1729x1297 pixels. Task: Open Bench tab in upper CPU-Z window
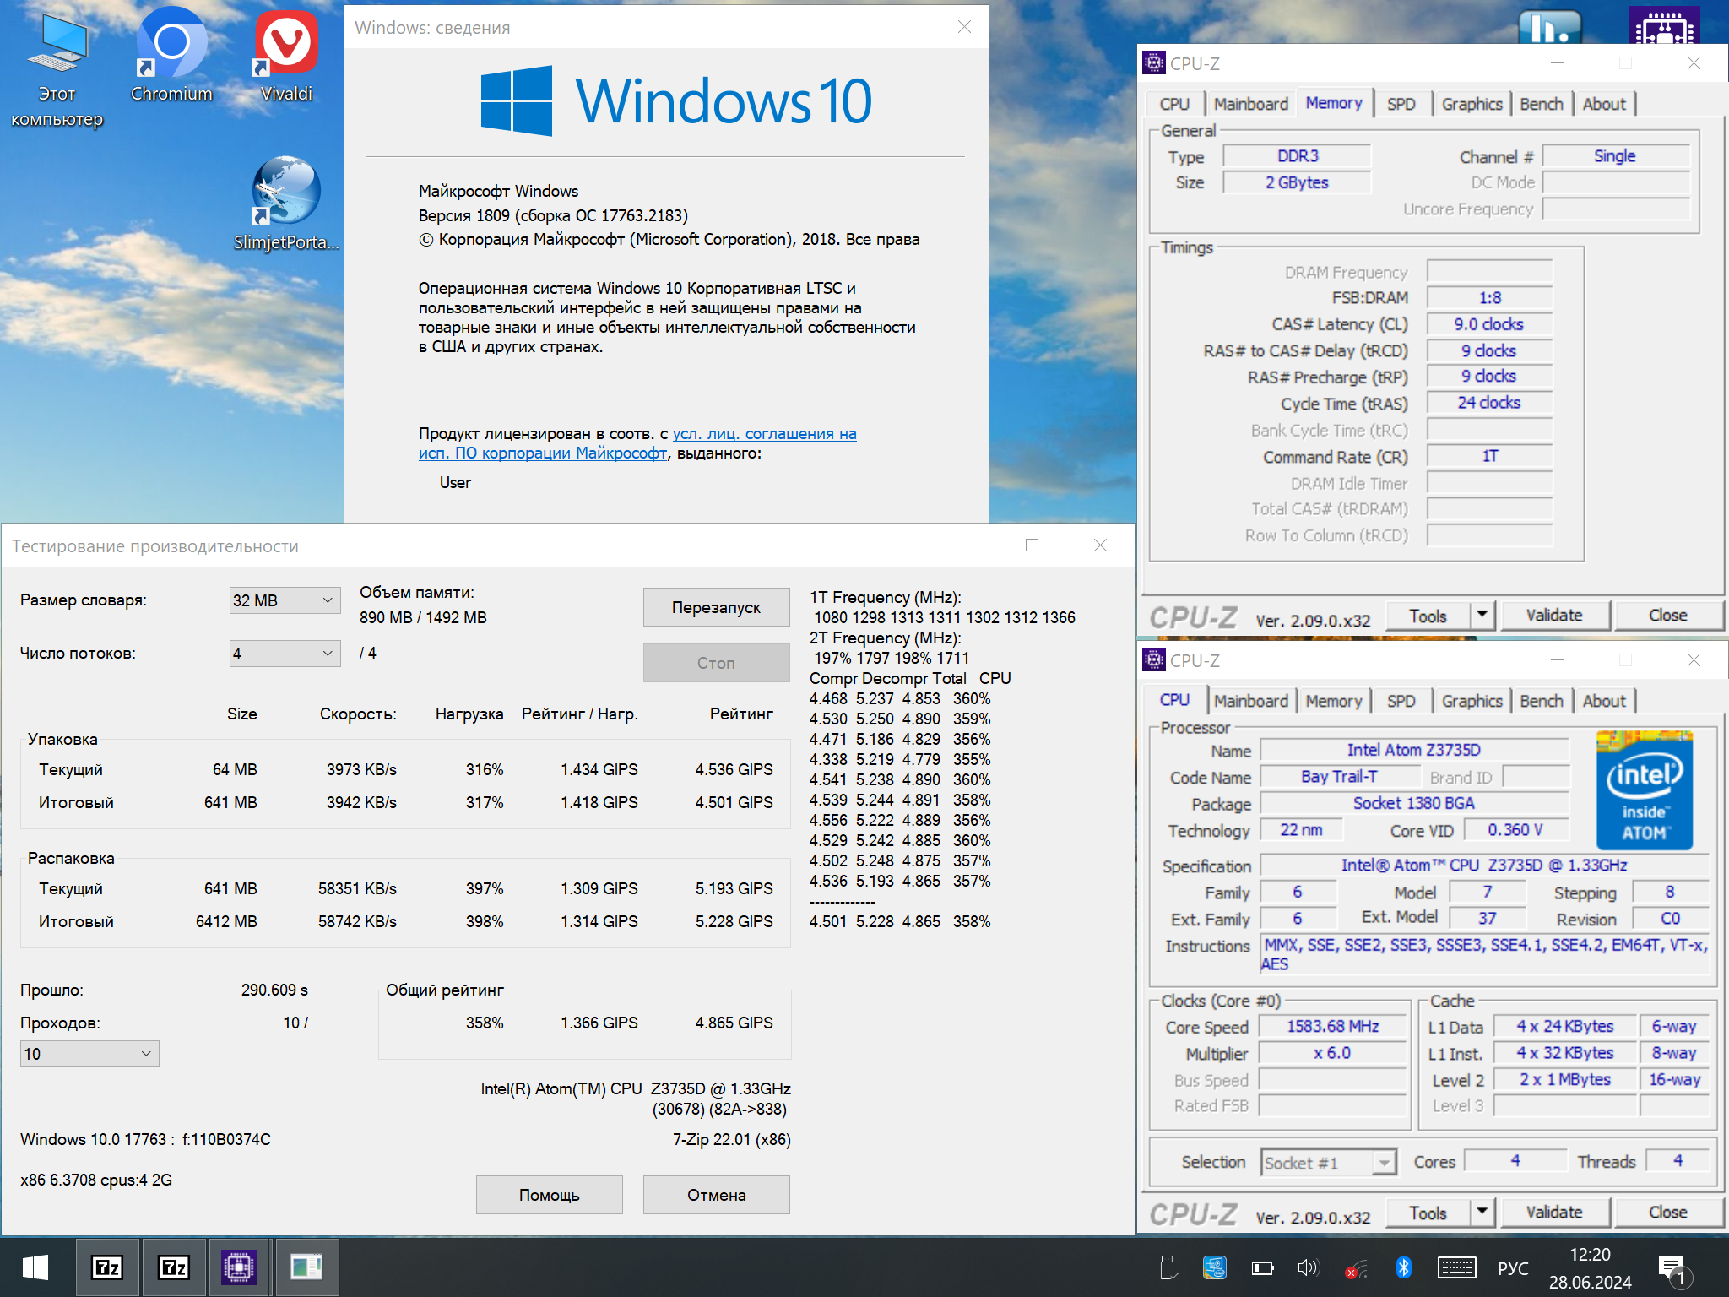click(x=1542, y=104)
